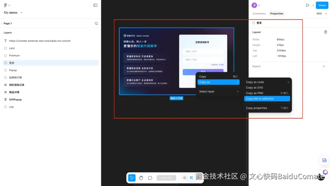Click the 884 × 516 size label on canvas

tap(176, 98)
